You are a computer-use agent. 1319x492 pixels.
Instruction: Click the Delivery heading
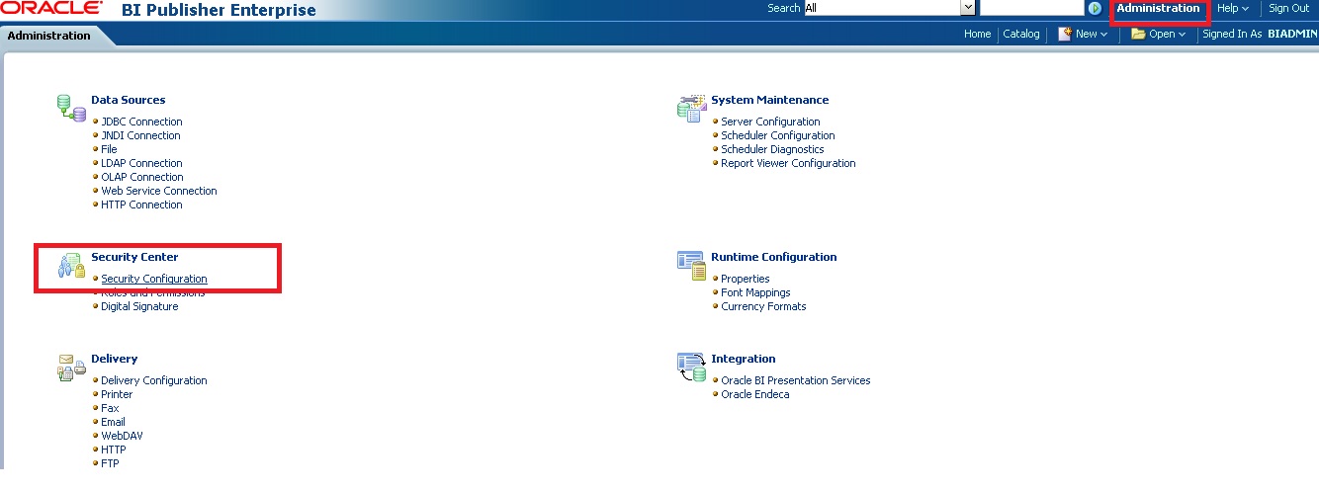pyautogui.click(x=115, y=359)
